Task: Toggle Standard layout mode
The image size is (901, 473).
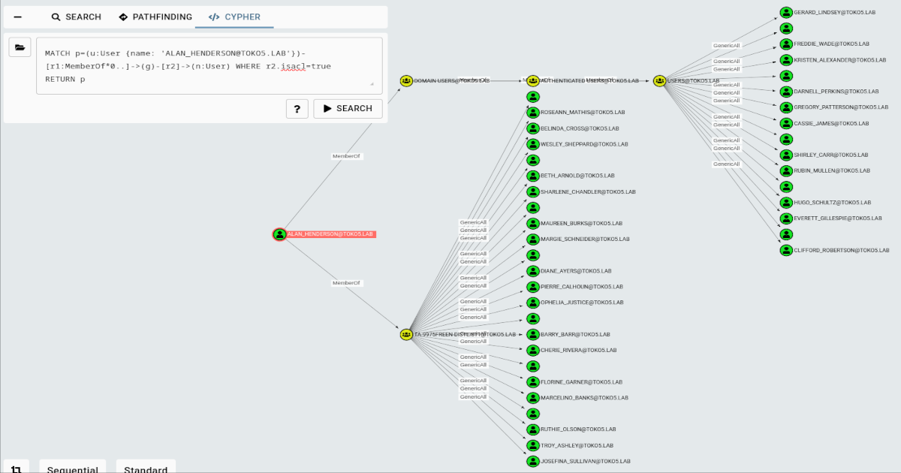Action: [145, 468]
